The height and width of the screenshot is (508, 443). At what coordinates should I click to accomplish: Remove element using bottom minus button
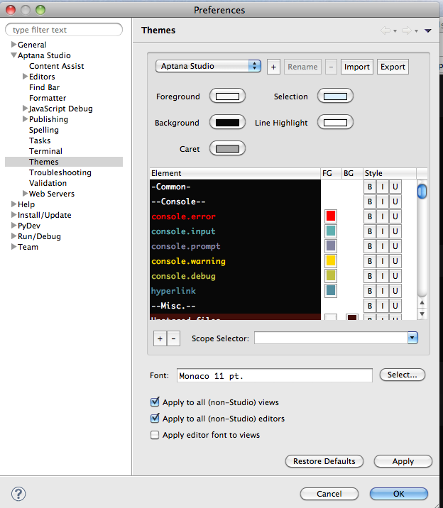[174, 339]
